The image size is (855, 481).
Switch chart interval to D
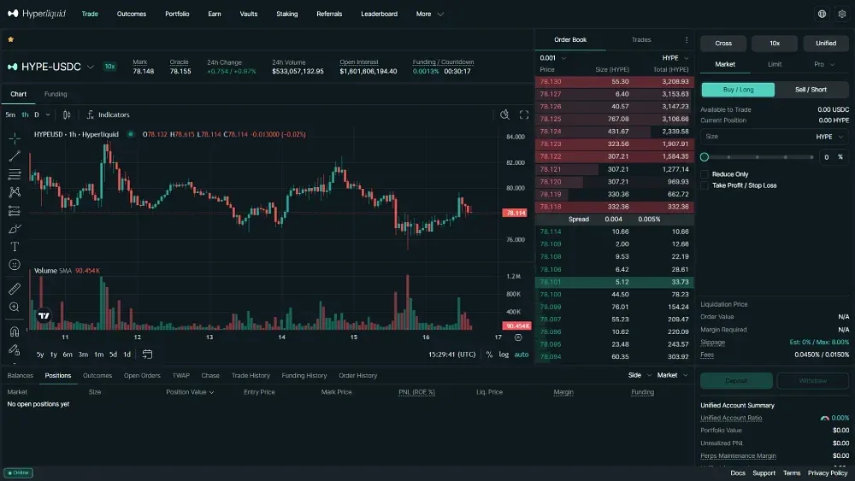pyautogui.click(x=37, y=115)
